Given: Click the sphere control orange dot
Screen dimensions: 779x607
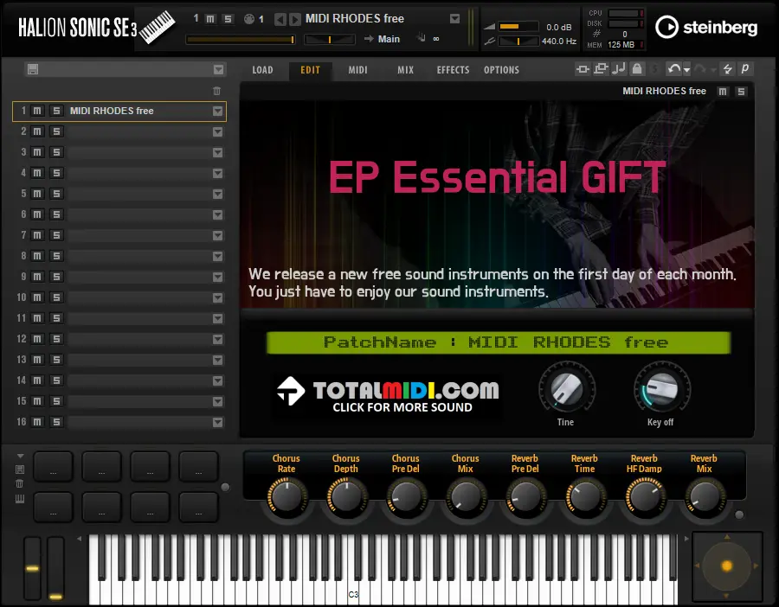Looking at the screenshot, I should tap(726, 565).
